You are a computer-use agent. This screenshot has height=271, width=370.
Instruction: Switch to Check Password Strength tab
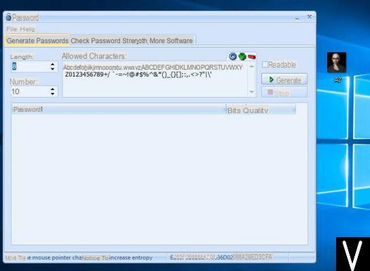[109, 41]
